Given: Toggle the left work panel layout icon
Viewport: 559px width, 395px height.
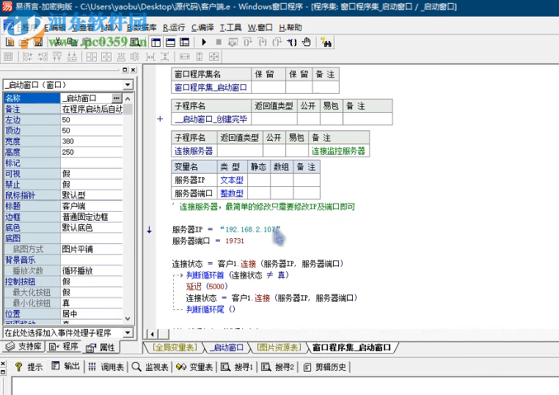Looking at the screenshot, I should tap(156, 43).
